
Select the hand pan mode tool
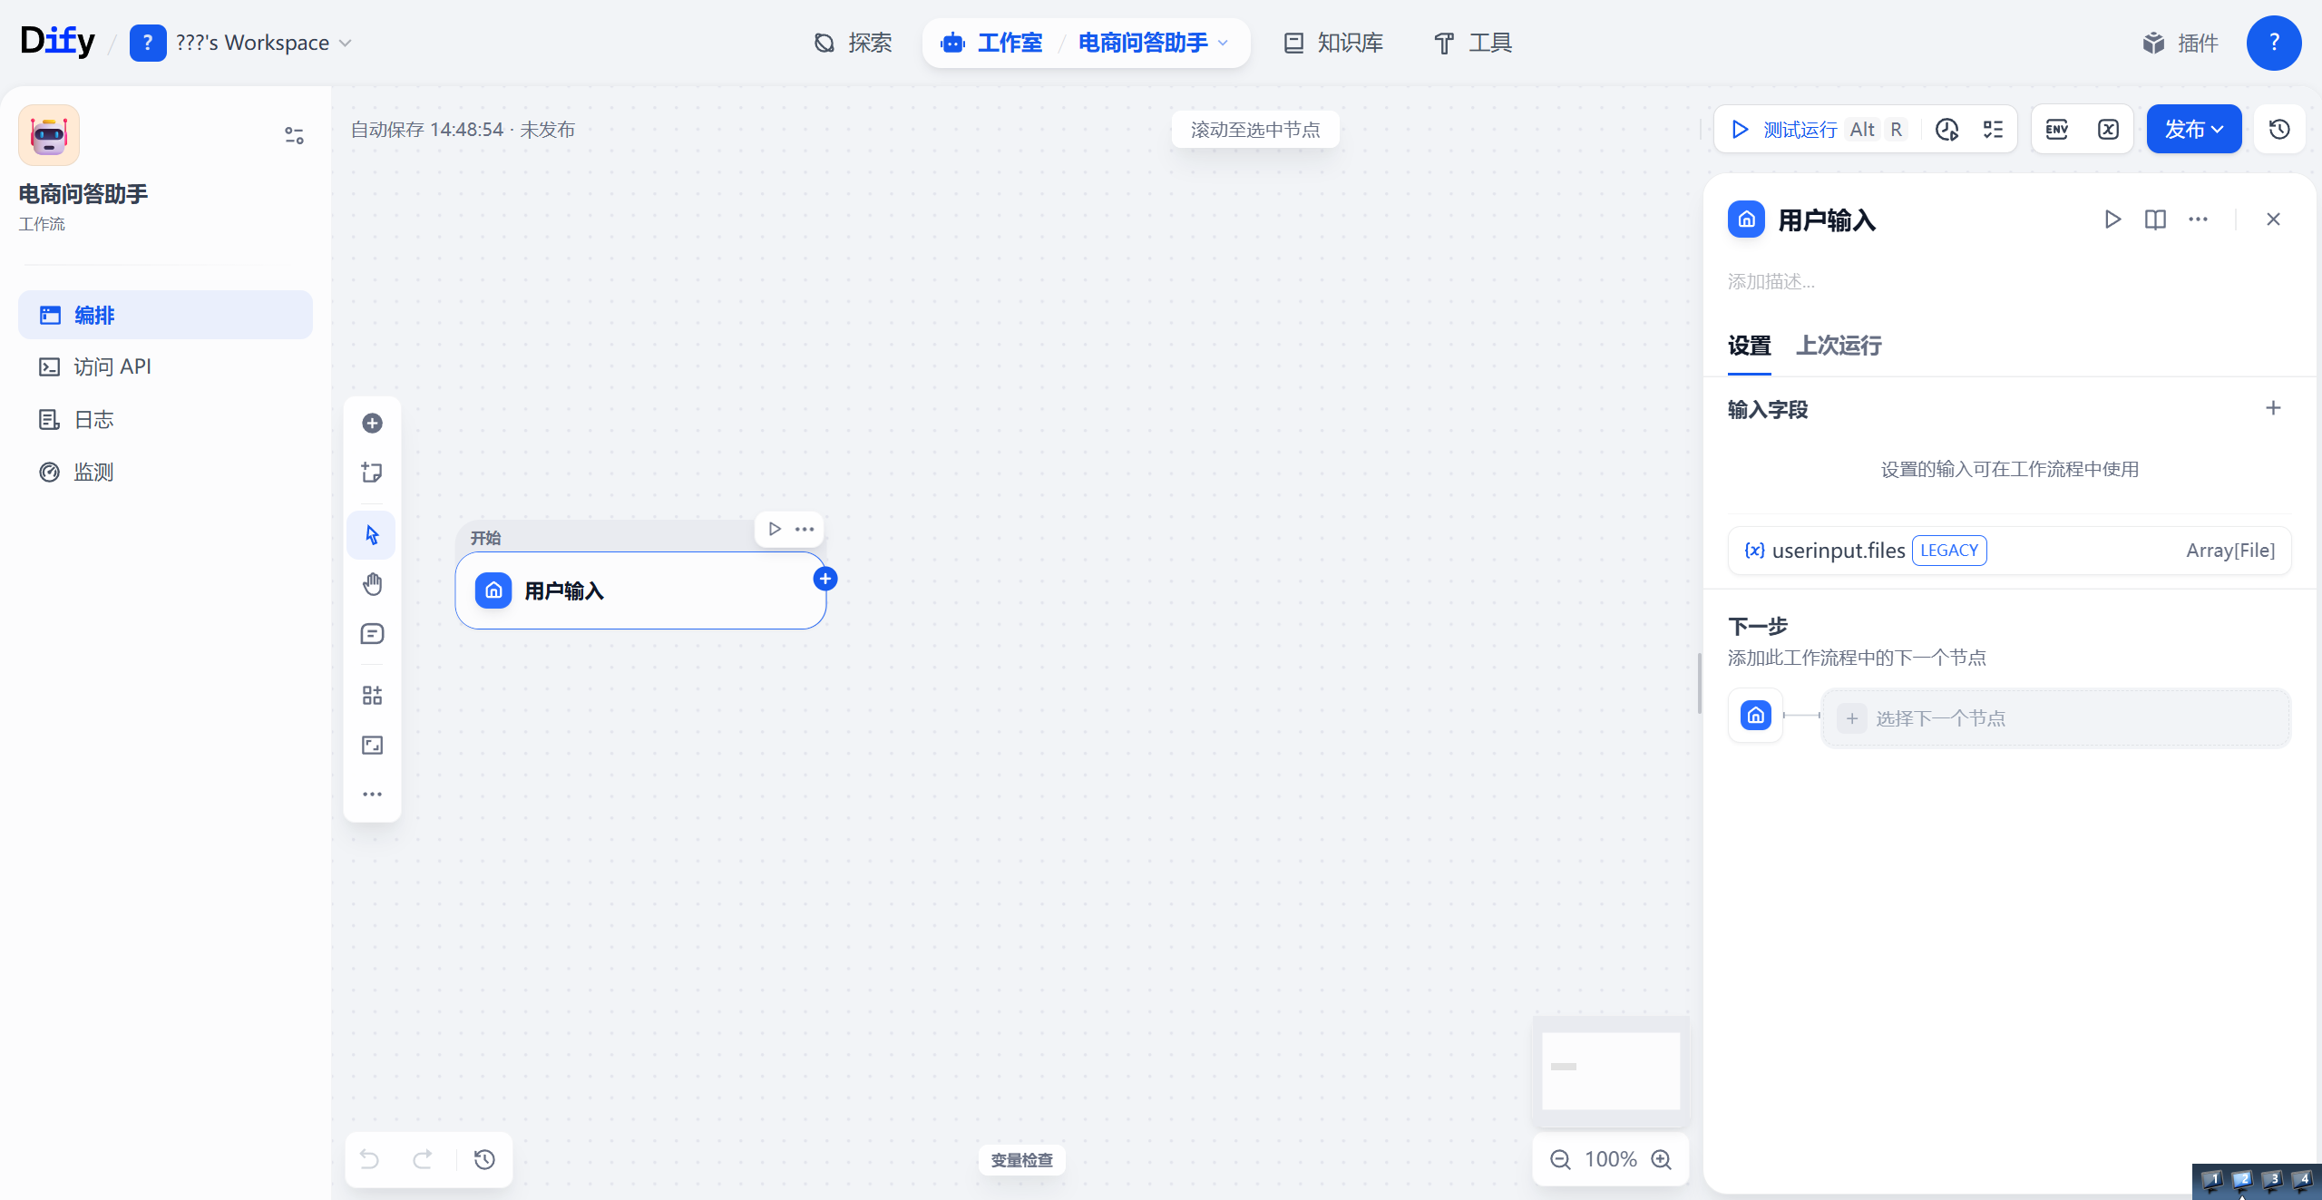pyautogui.click(x=372, y=584)
